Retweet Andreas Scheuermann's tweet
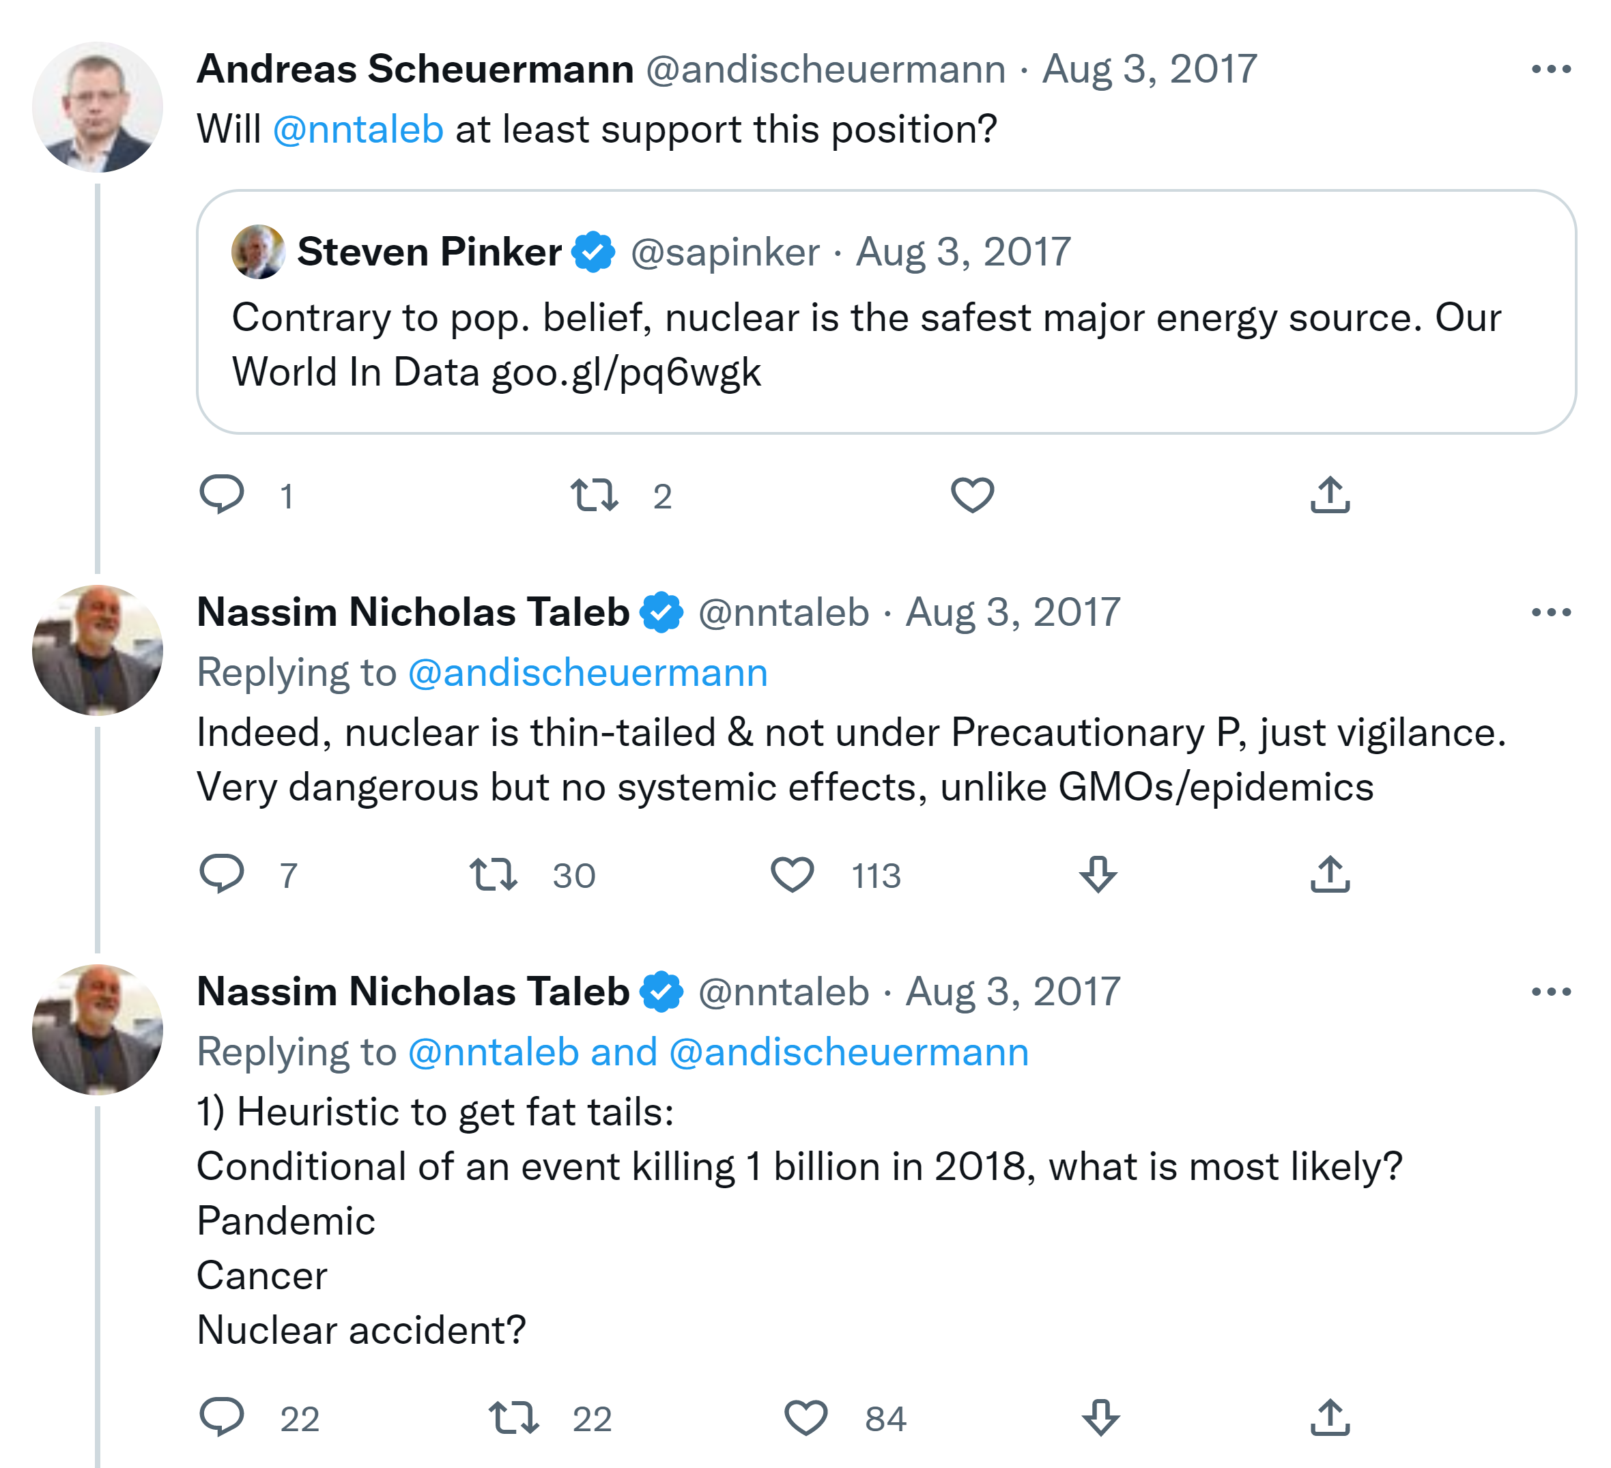Screen dimensions: 1611x1468 [594, 495]
